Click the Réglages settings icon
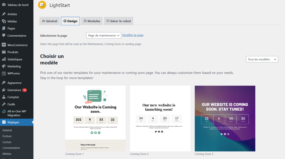 4,122
